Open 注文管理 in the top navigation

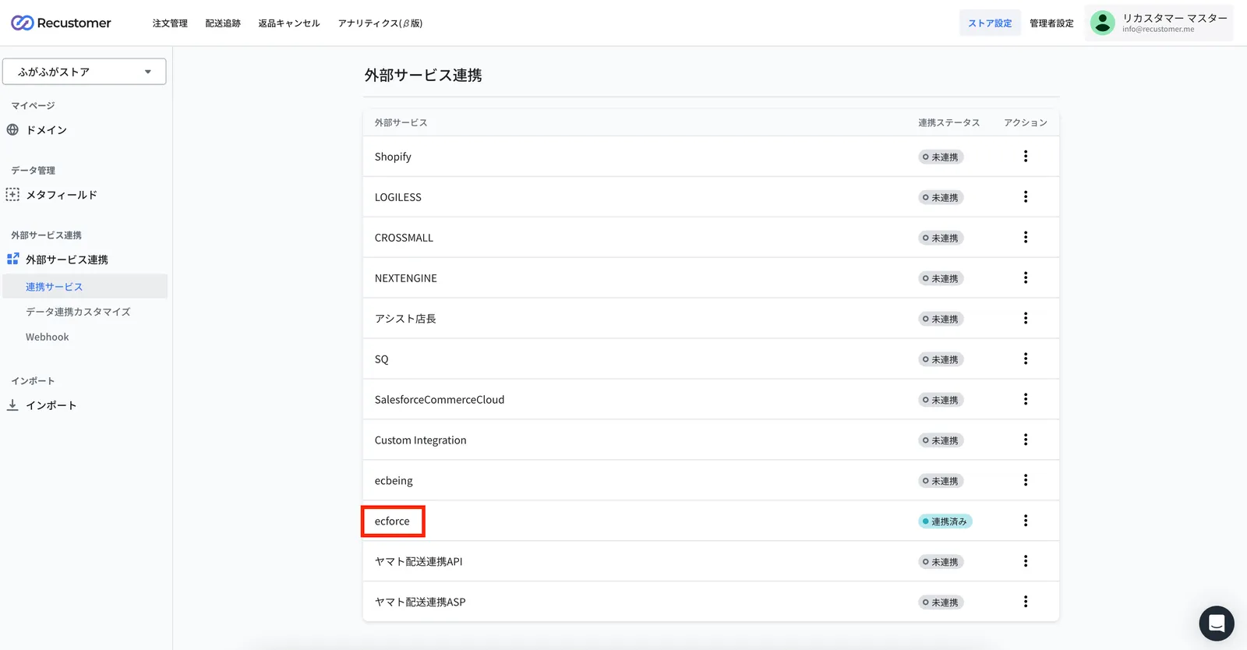point(170,23)
